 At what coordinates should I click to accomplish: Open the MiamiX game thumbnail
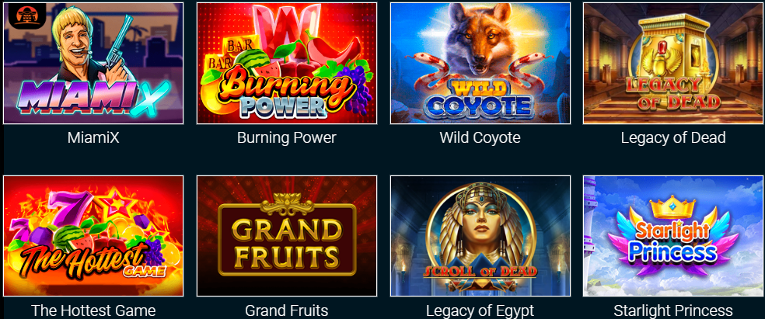pos(93,64)
